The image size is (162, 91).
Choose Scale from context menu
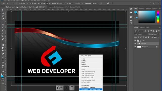tap(83, 59)
